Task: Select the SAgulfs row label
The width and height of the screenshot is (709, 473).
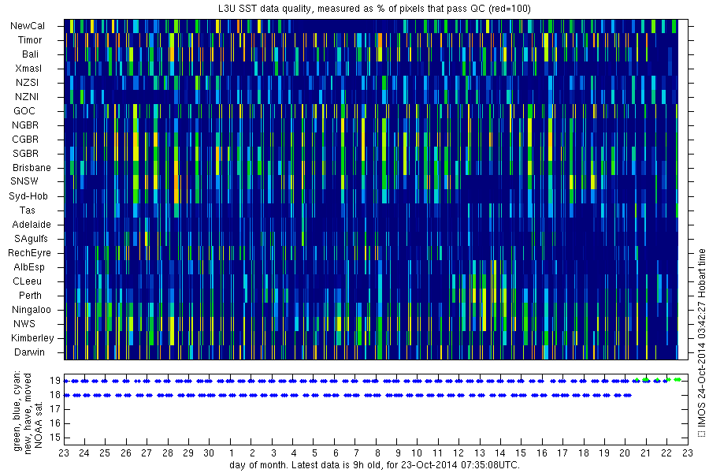Action: pos(31,239)
